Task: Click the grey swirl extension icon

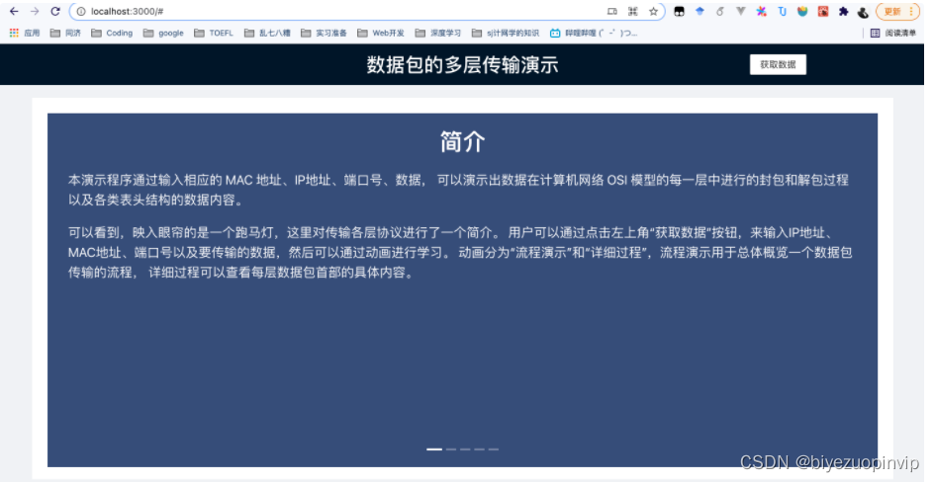Action: click(720, 11)
